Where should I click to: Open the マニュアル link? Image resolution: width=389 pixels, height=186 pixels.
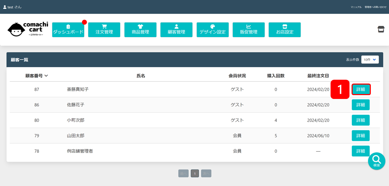tap(356, 7)
